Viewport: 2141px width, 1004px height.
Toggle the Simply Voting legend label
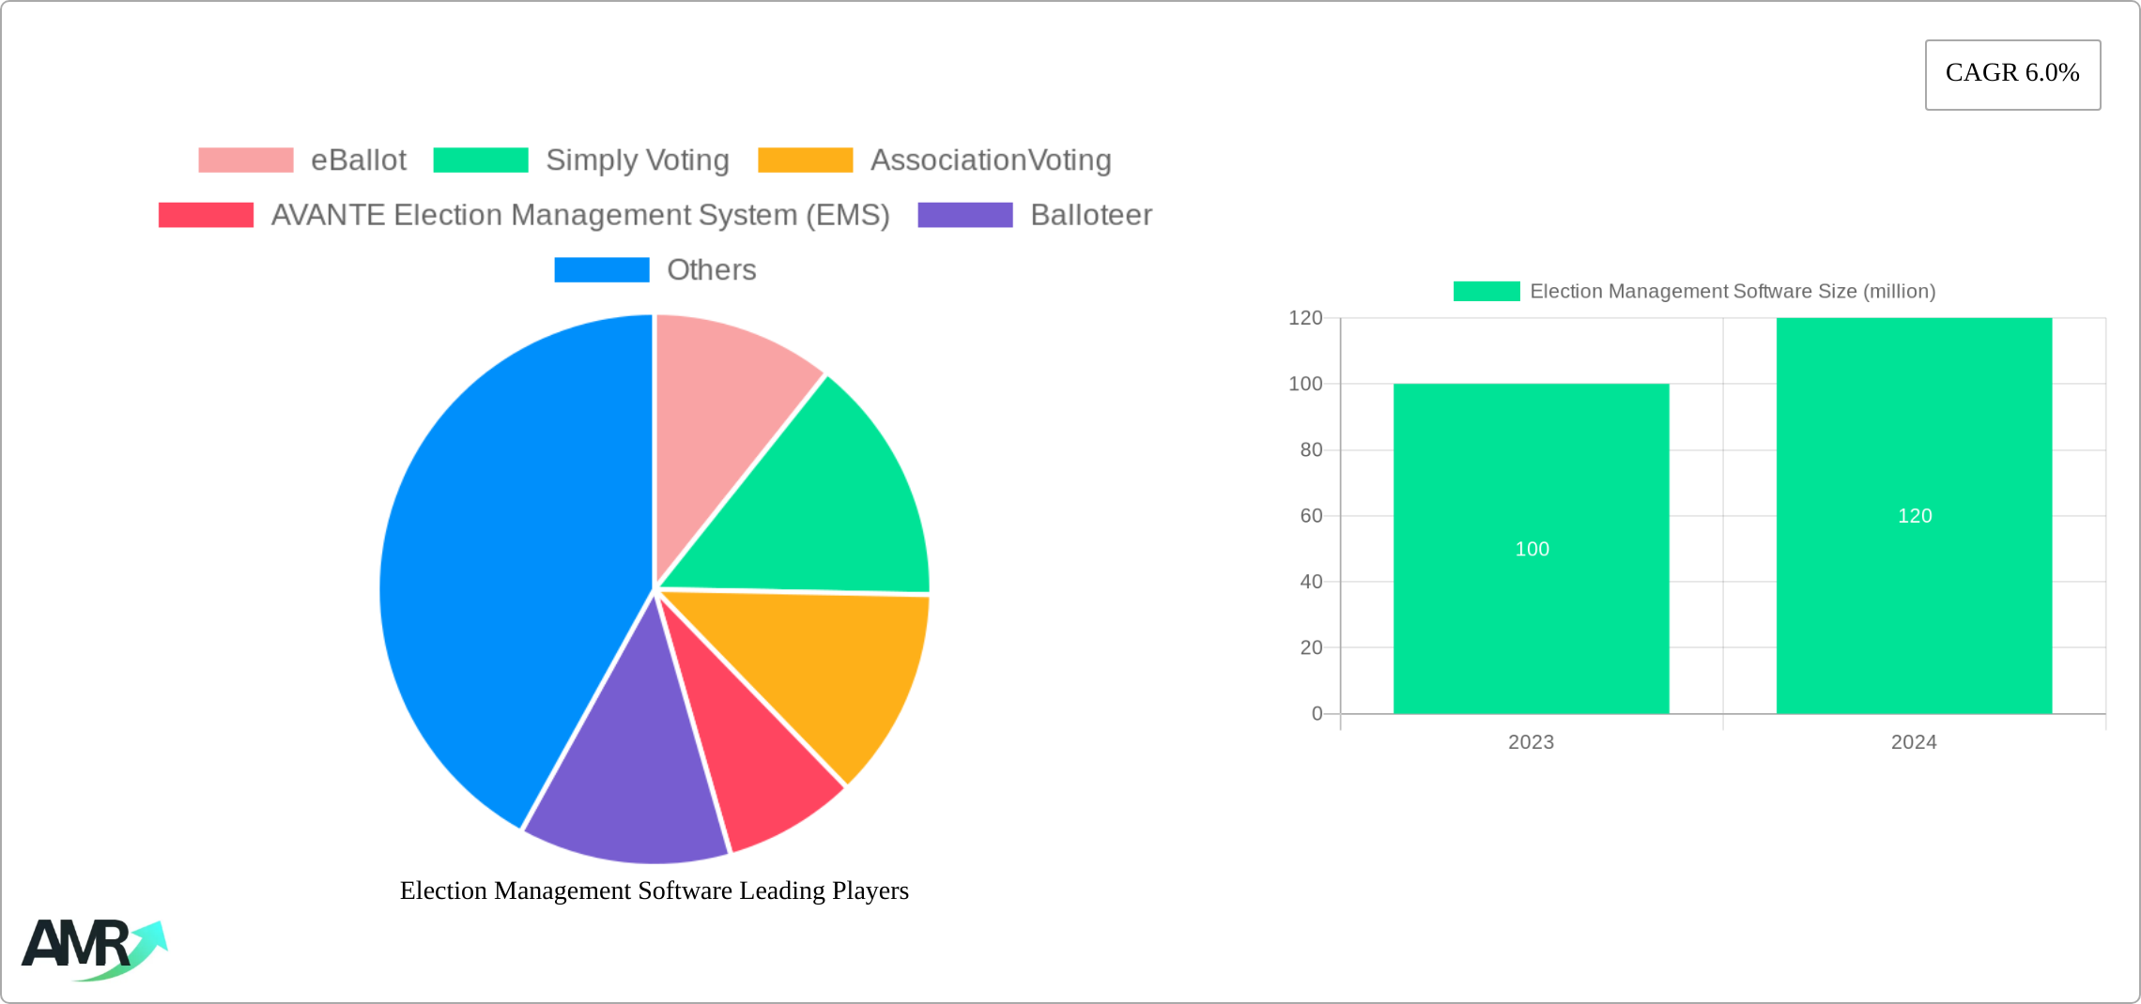point(638,160)
